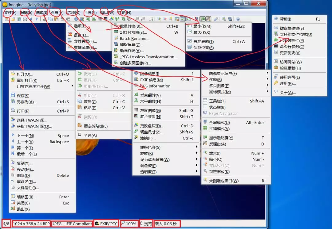Click the magnifier icon beside 放大(I)
332x229 pixels.
coord(205,153)
